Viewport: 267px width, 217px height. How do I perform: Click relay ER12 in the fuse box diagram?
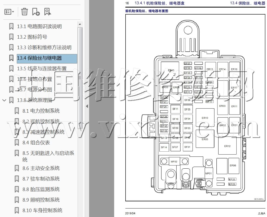click(227, 146)
